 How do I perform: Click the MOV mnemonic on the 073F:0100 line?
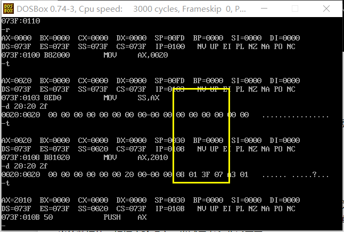click(110, 55)
